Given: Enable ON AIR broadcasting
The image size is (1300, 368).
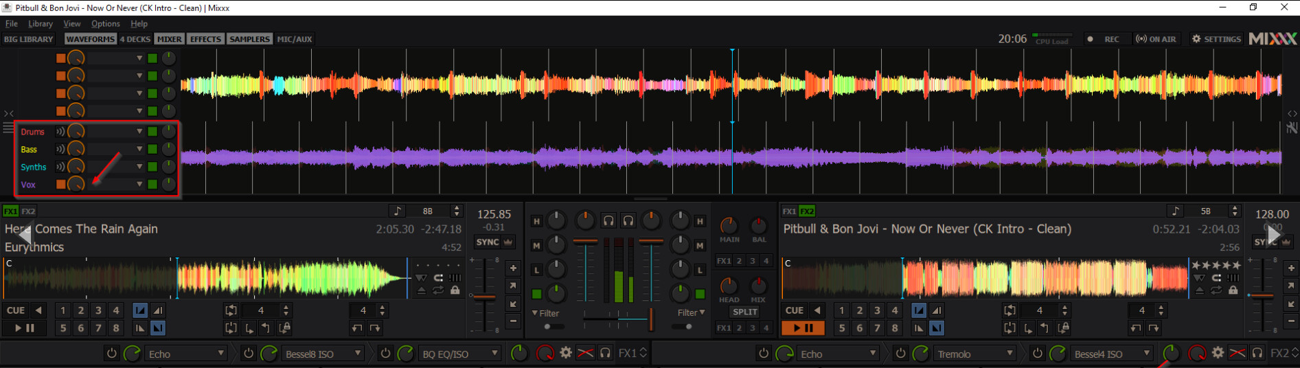Looking at the screenshot, I should (1155, 39).
